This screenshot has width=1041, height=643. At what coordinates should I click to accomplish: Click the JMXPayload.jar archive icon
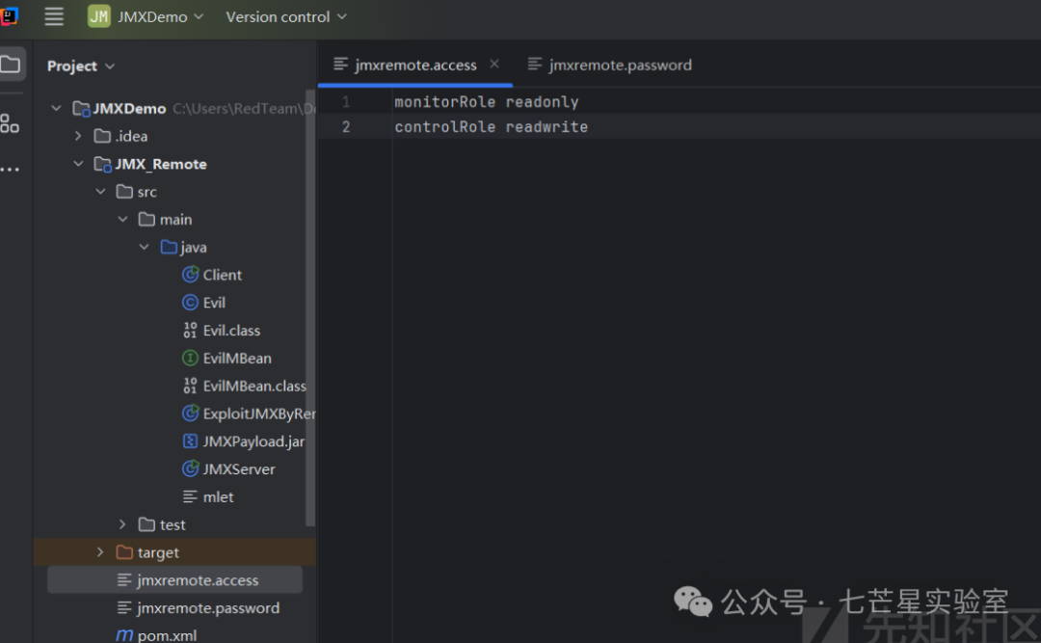(190, 442)
